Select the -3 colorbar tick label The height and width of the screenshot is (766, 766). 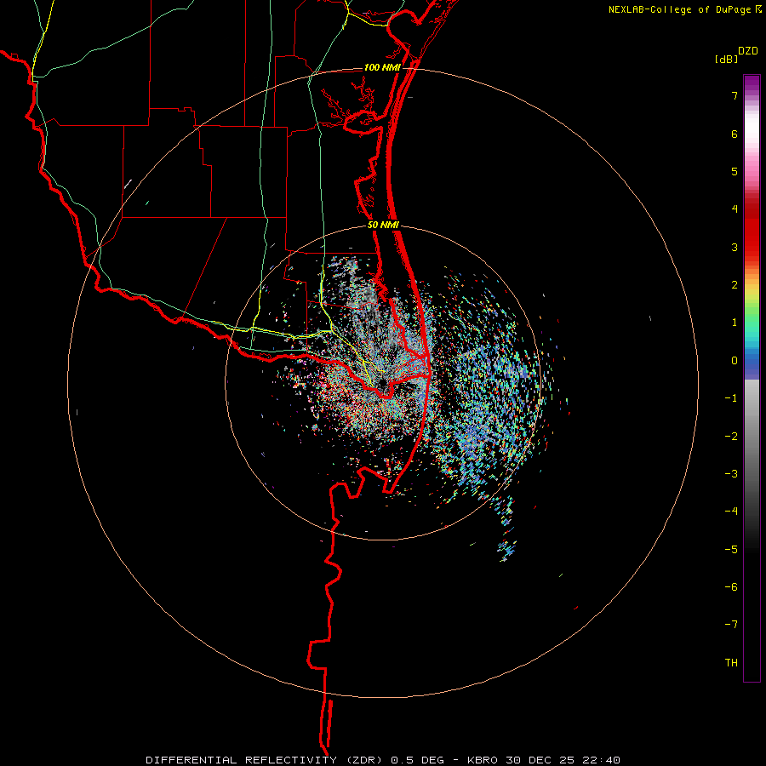(731, 474)
